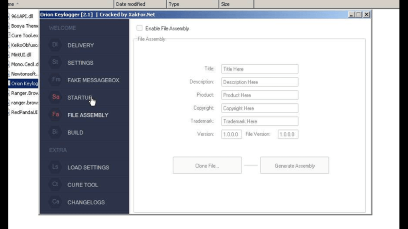This screenshot has width=408, height=229.
Task: Minimize the Orion Keylogger window
Action: pyautogui.click(x=351, y=15)
